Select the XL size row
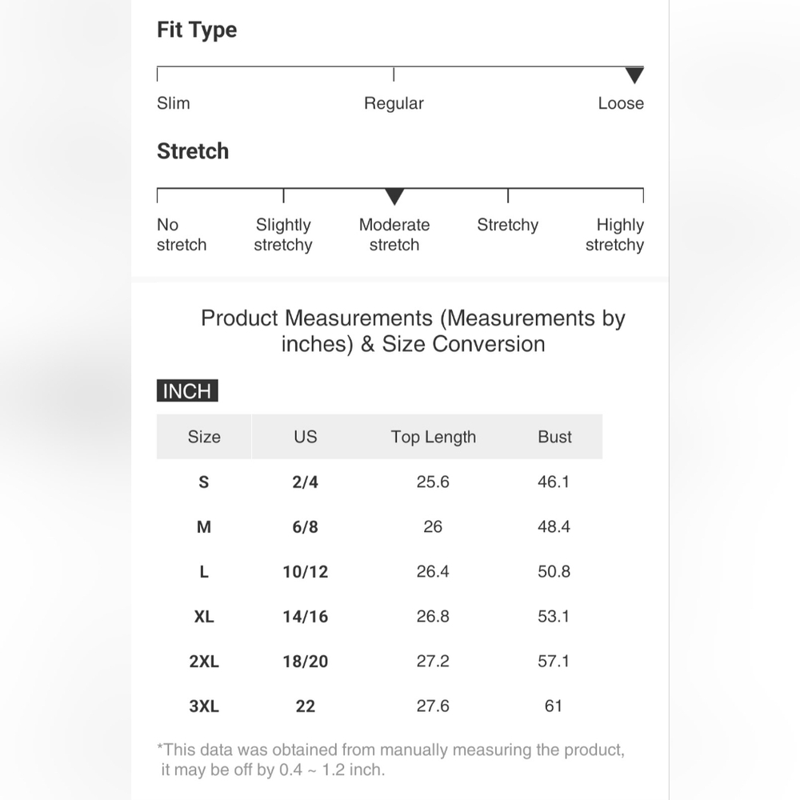Image resolution: width=800 pixels, height=800 pixels. click(379, 616)
